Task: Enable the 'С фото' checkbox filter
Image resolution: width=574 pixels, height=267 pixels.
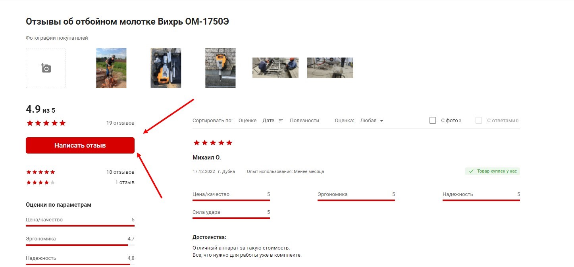Action: pos(433,121)
